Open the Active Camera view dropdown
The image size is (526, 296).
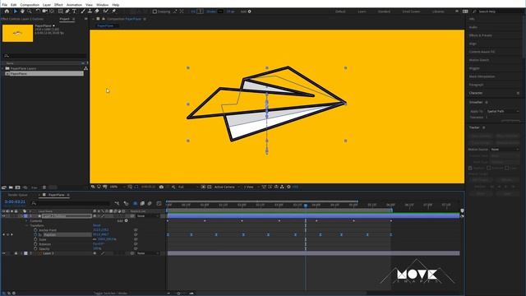coord(227,187)
